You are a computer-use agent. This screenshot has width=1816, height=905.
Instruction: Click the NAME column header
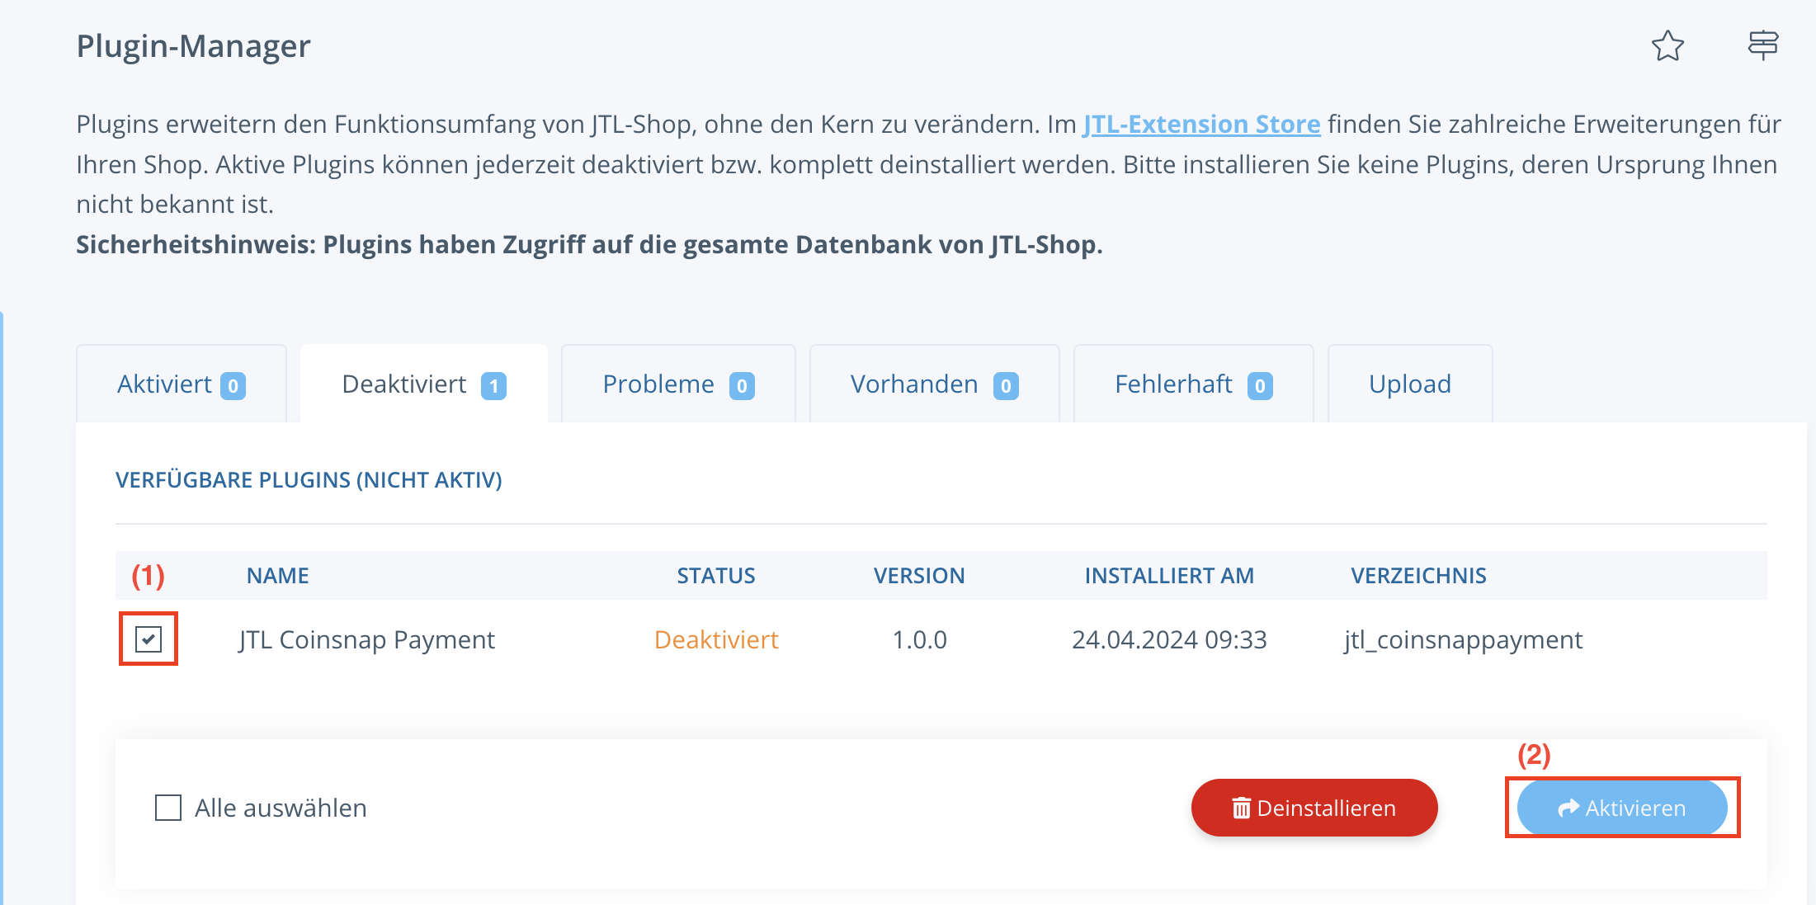[x=277, y=576]
